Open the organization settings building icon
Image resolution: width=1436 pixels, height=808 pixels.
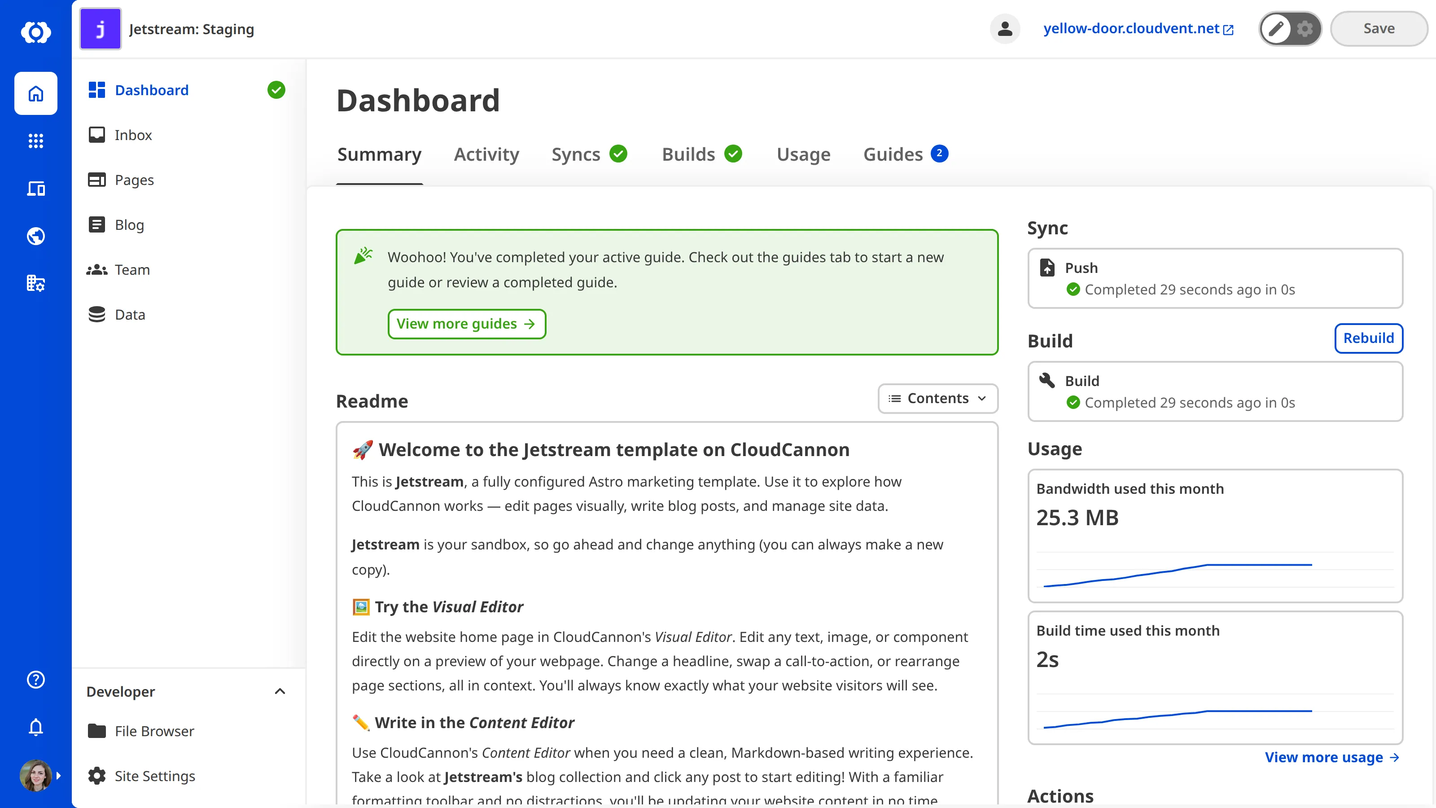coord(36,283)
